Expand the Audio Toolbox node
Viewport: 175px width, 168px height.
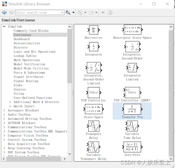4,115
